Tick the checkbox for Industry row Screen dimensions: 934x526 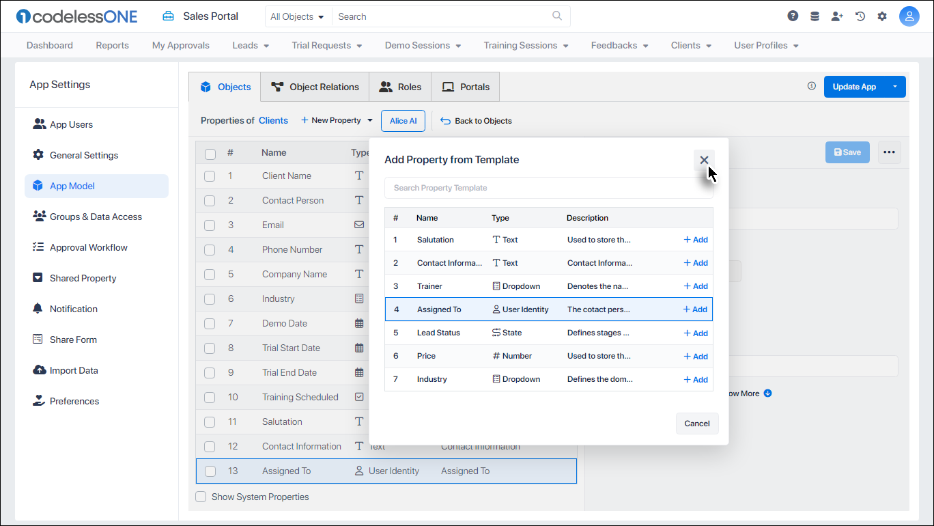[210, 299]
